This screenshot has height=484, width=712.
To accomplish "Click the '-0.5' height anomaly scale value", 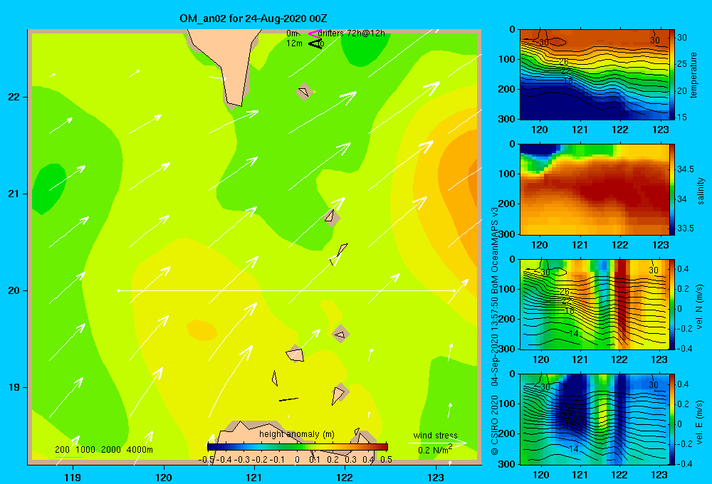I will (x=207, y=460).
